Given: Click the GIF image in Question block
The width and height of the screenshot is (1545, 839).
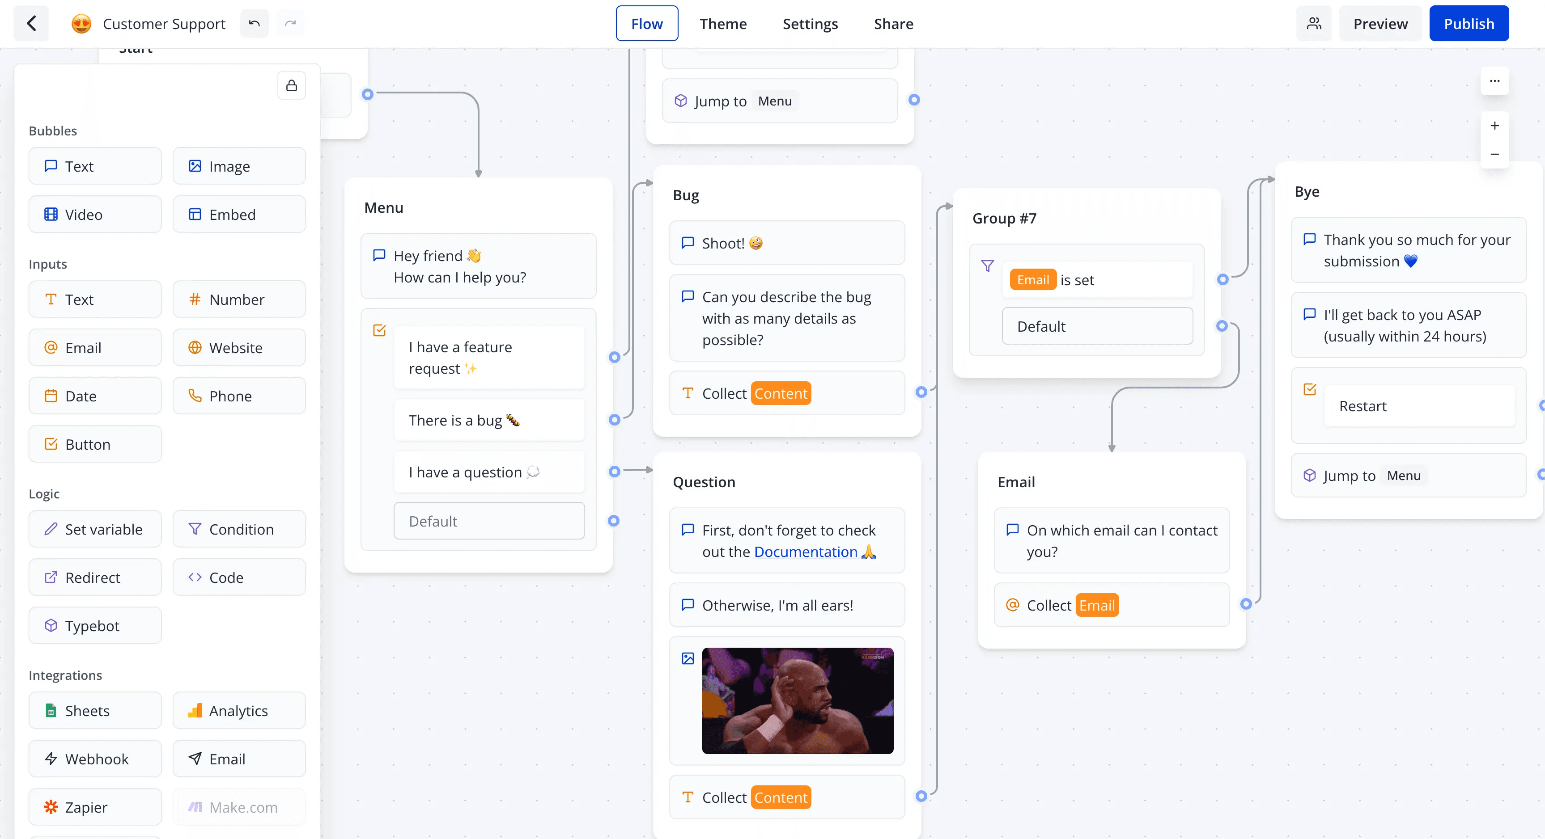Looking at the screenshot, I should pos(796,700).
